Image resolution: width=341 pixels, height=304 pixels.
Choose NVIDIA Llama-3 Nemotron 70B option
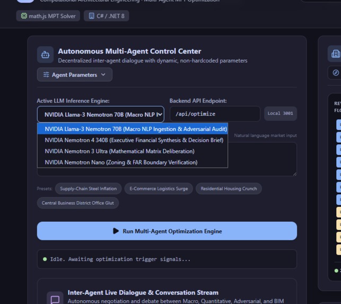pos(133,129)
